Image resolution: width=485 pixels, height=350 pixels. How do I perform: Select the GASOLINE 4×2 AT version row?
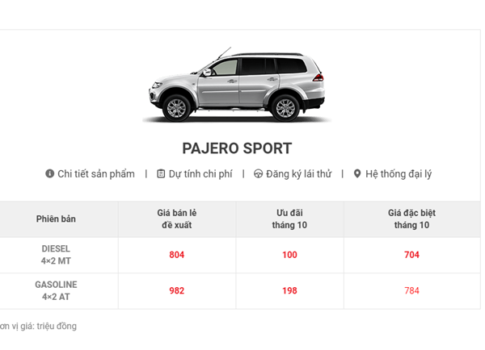[56, 290]
